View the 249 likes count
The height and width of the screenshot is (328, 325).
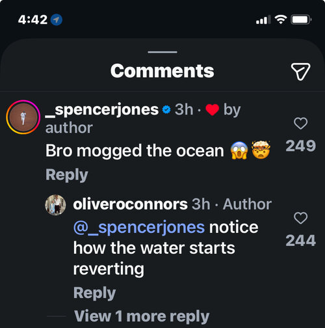pos(301,146)
